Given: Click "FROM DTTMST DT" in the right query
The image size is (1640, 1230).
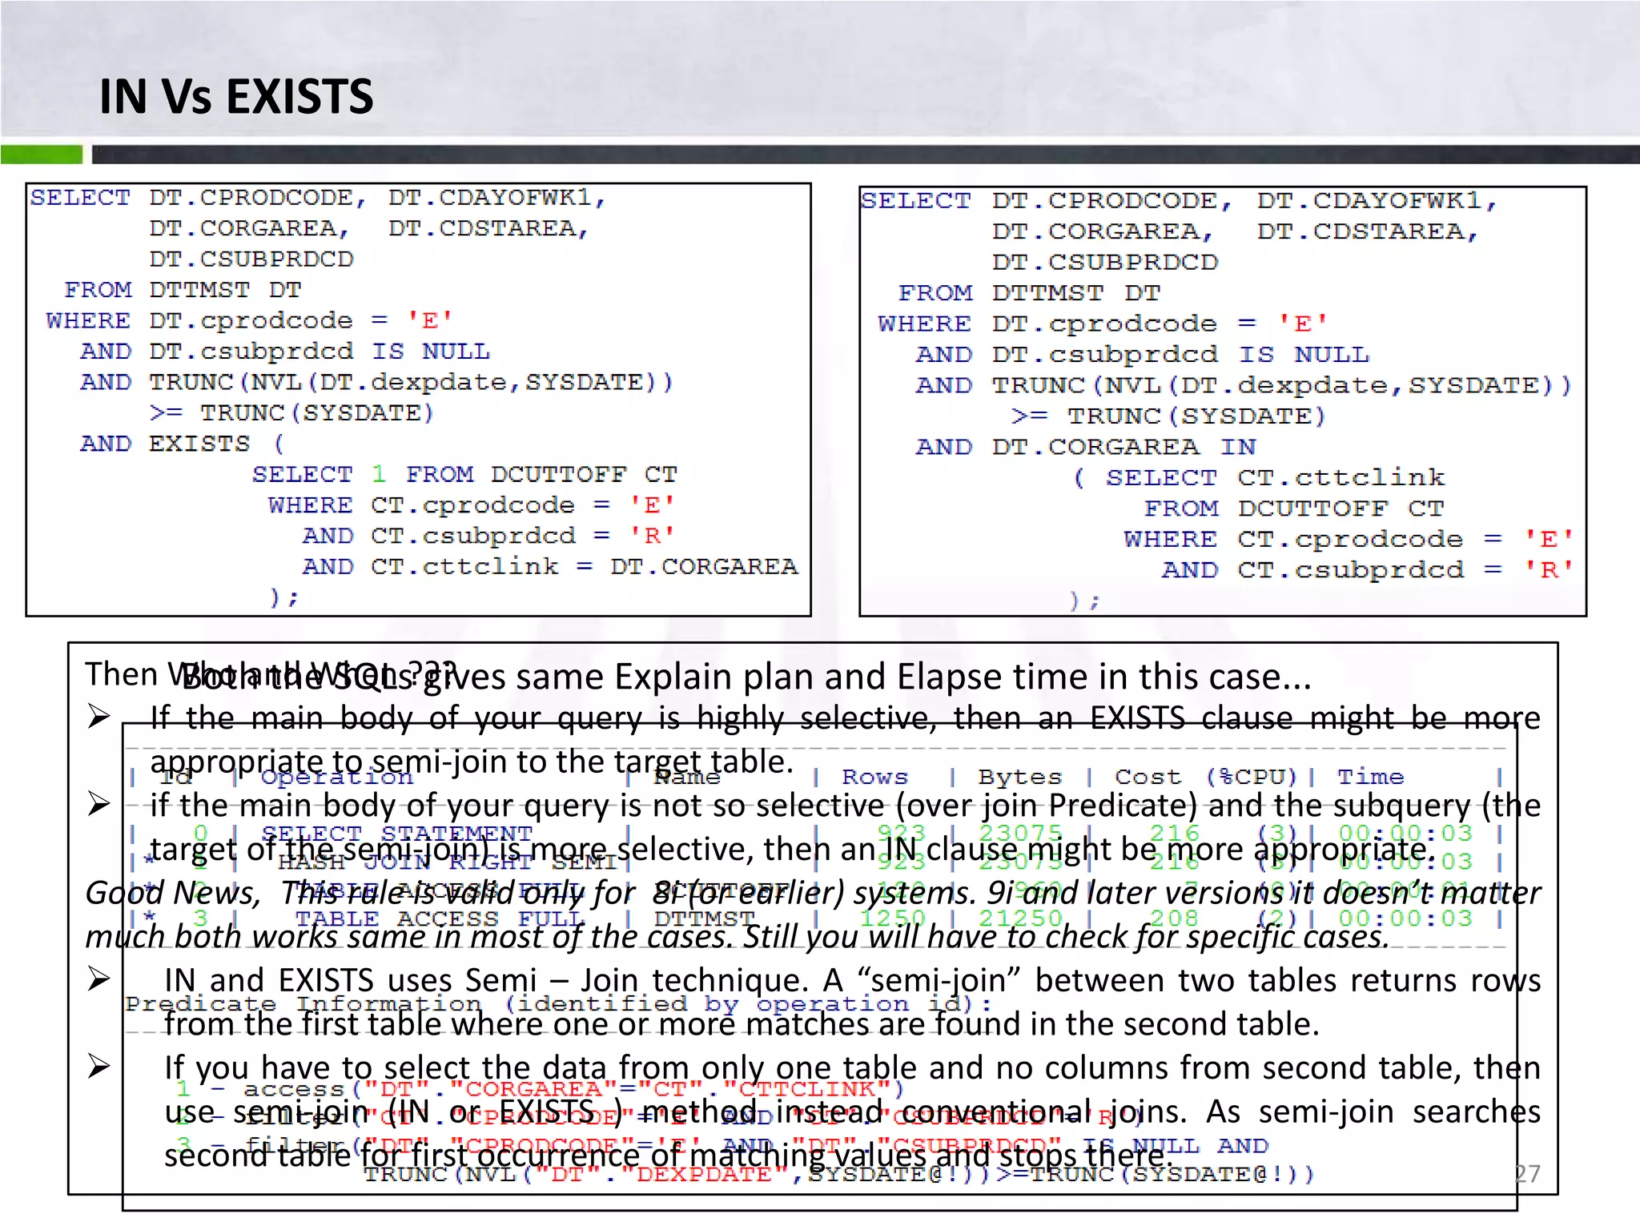Looking at the screenshot, I should [1028, 293].
